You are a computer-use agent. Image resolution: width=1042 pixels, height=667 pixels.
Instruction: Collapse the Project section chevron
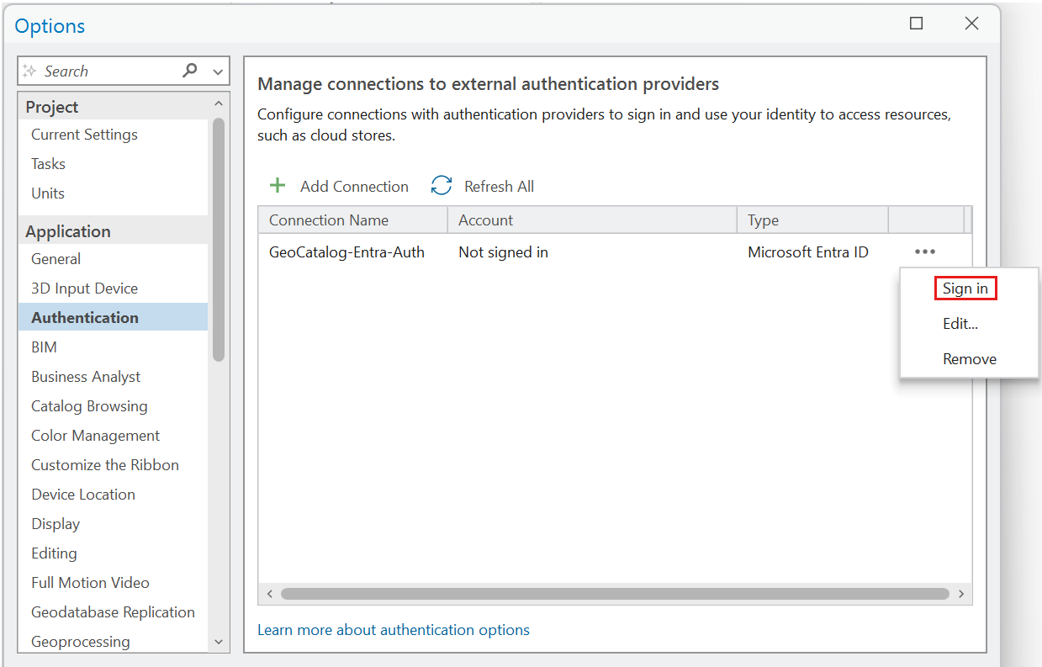(218, 103)
